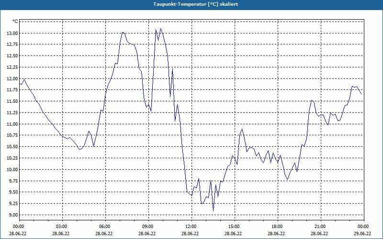Image resolution: width=383 pixels, height=239 pixels.
Task: Click the 00:00 time label above 28.06.22
Action: pyautogui.click(x=18, y=227)
